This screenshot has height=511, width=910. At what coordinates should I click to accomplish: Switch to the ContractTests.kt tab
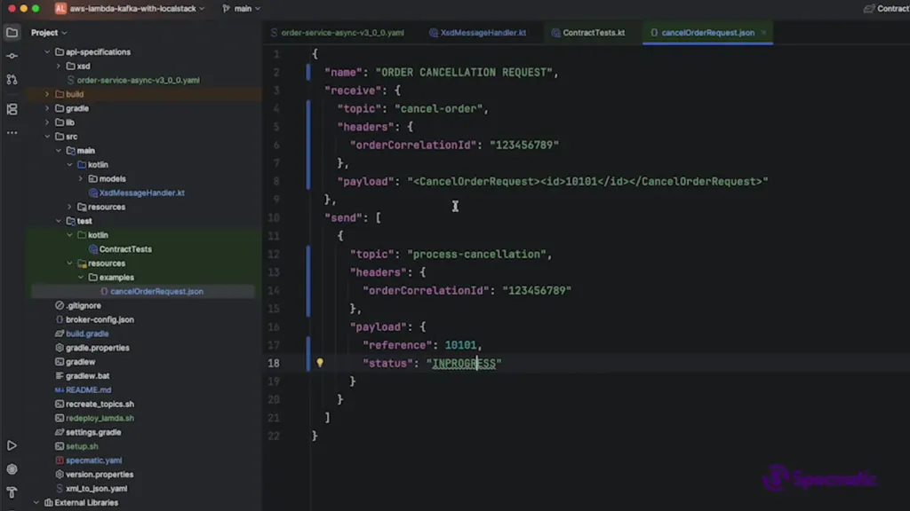[x=593, y=33]
